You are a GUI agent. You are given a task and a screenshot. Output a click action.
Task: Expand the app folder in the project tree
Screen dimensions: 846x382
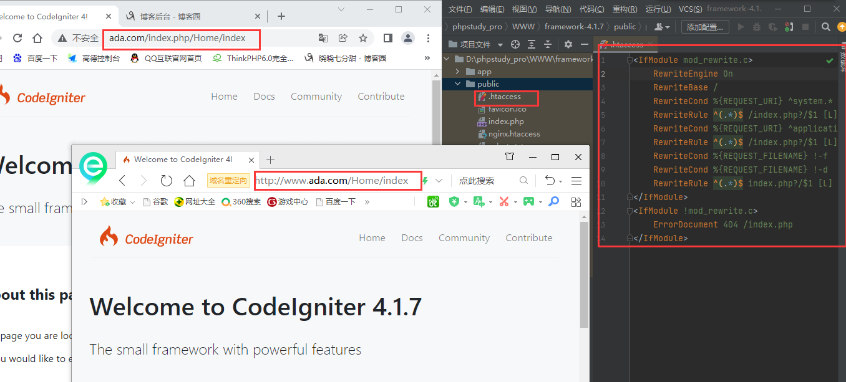tap(457, 72)
